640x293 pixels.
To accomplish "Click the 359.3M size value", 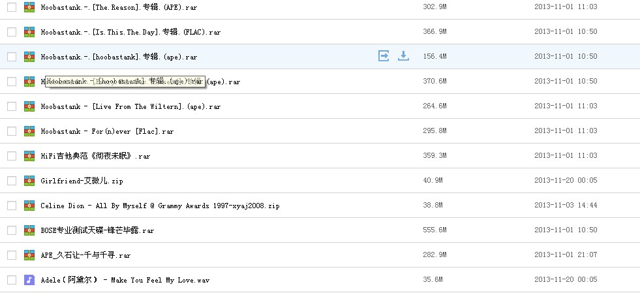I will pyautogui.click(x=434, y=155).
